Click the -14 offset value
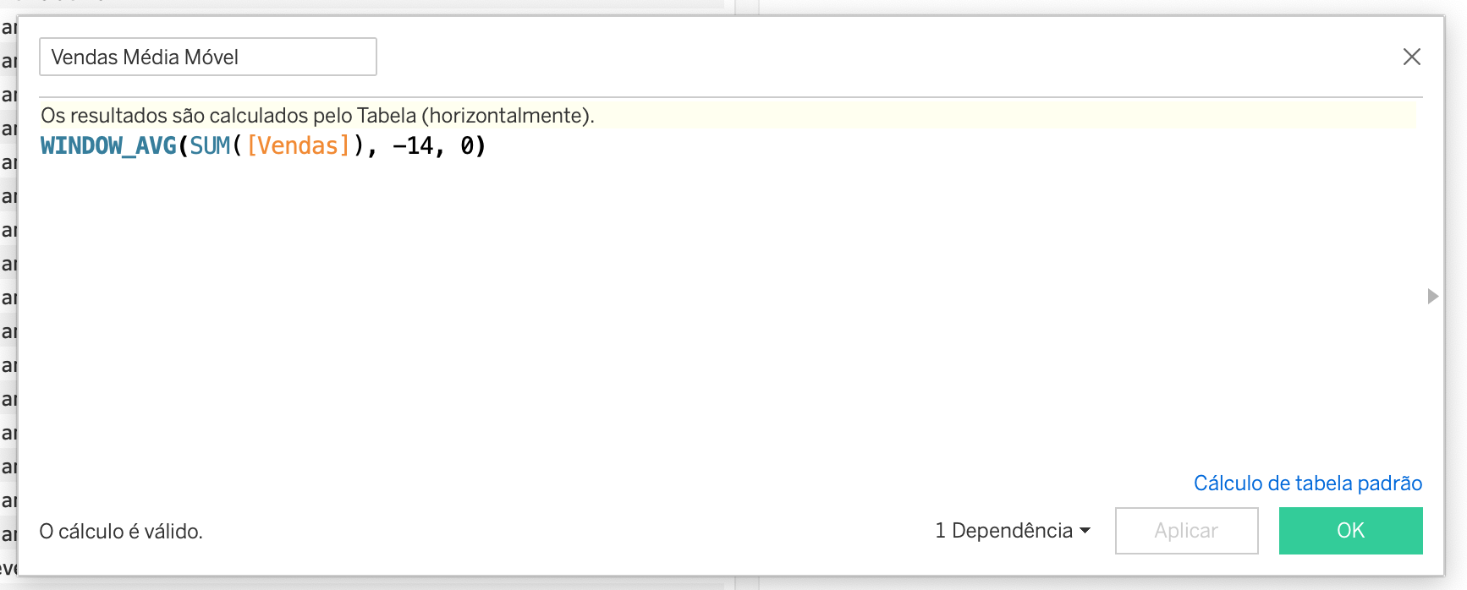1467x590 pixels. (415, 145)
